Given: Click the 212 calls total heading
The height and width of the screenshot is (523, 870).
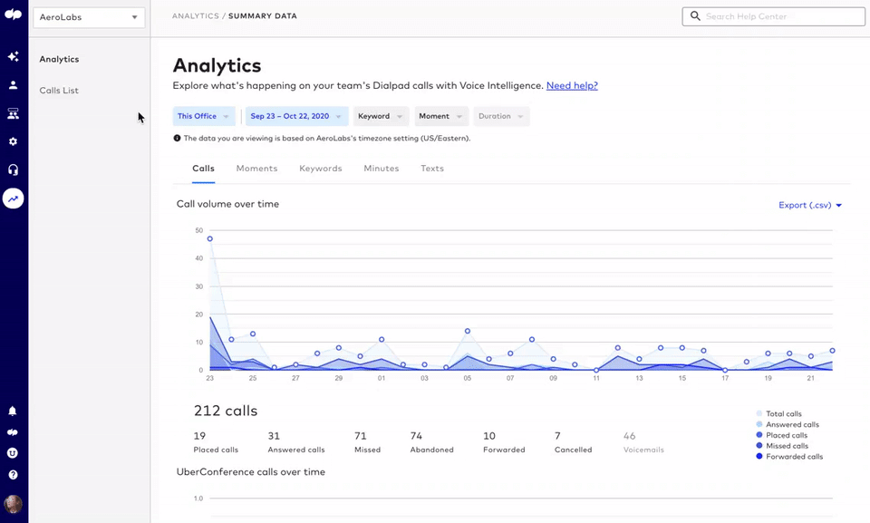Looking at the screenshot, I should pyautogui.click(x=226, y=411).
